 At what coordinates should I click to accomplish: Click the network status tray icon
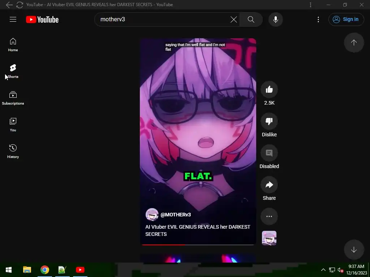point(332,270)
